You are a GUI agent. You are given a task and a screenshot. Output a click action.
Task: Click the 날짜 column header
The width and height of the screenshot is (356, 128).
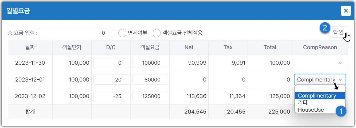coord(30,47)
